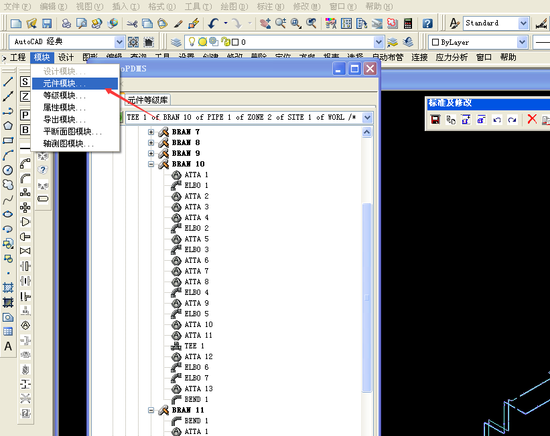Switch to the 元件等级库 tab
This screenshot has height=436, width=550.
click(148, 100)
